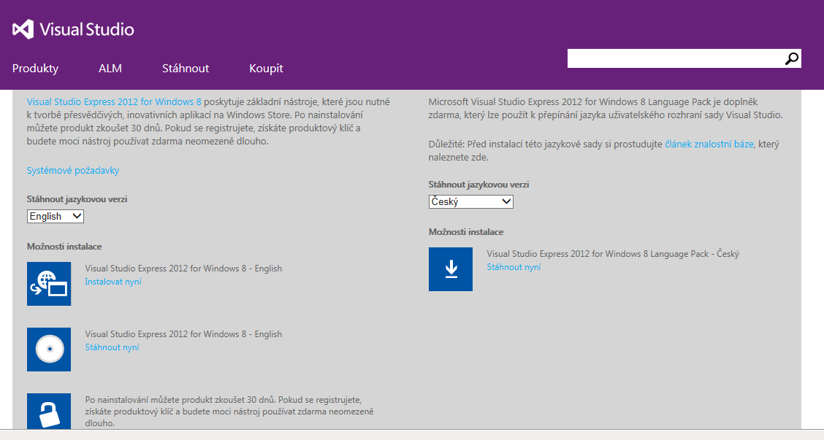Click the padlock registration icon
The image size is (824, 440).
(x=49, y=411)
